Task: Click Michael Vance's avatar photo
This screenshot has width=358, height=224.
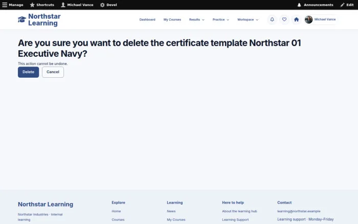Action: 308,19
